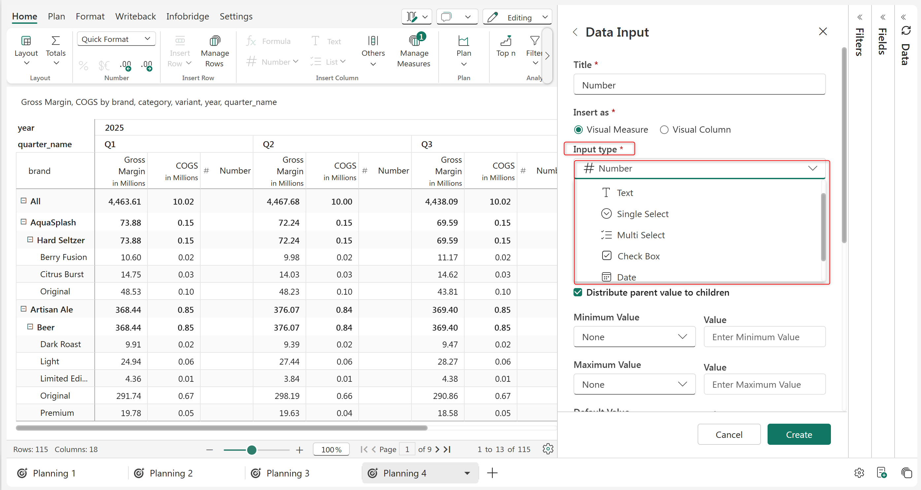
Task: Open Quick Format dropdown
Action: pos(116,39)
